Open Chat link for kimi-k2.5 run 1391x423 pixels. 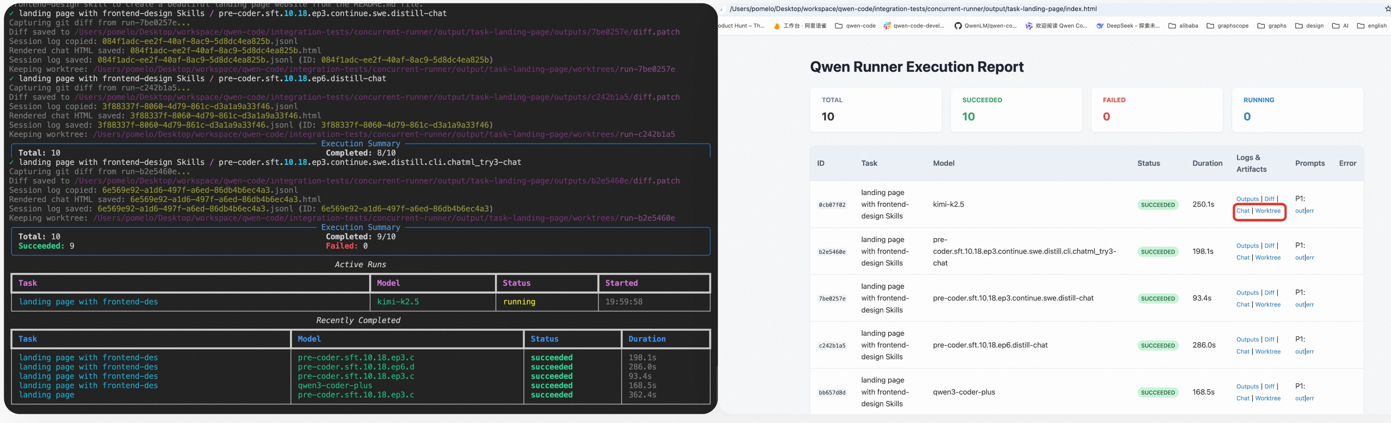[x=1242, y=211]
